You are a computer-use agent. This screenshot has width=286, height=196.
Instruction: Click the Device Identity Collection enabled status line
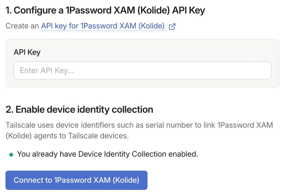[x=107, y=154]
